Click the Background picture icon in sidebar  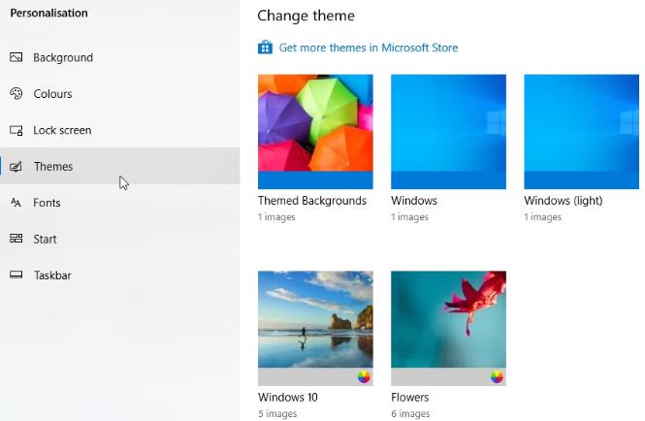click(16, 57)
